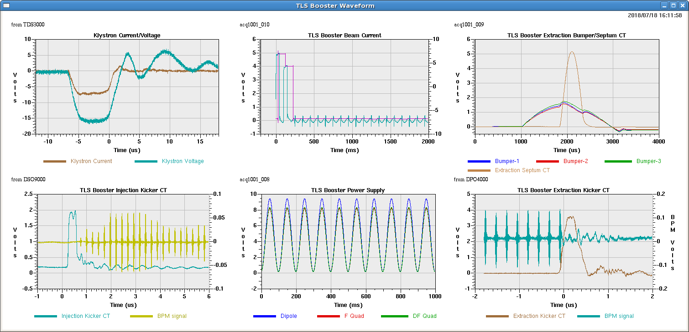Select the blue Bumper-1 legend swatch

(x=479, y=161)
